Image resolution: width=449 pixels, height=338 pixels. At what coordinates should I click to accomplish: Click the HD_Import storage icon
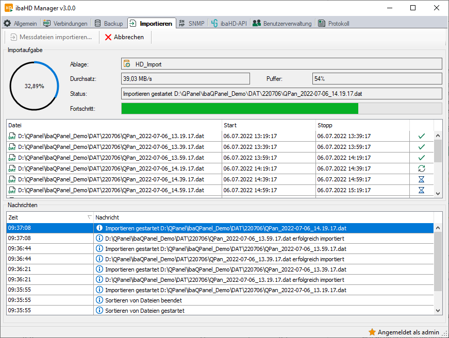tap(127, 64)
